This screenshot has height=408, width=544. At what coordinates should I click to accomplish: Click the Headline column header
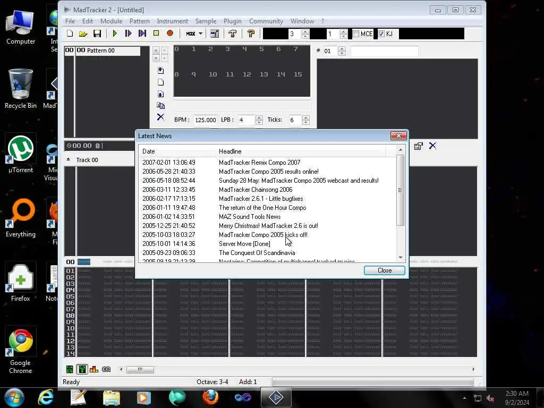[300, 151]
